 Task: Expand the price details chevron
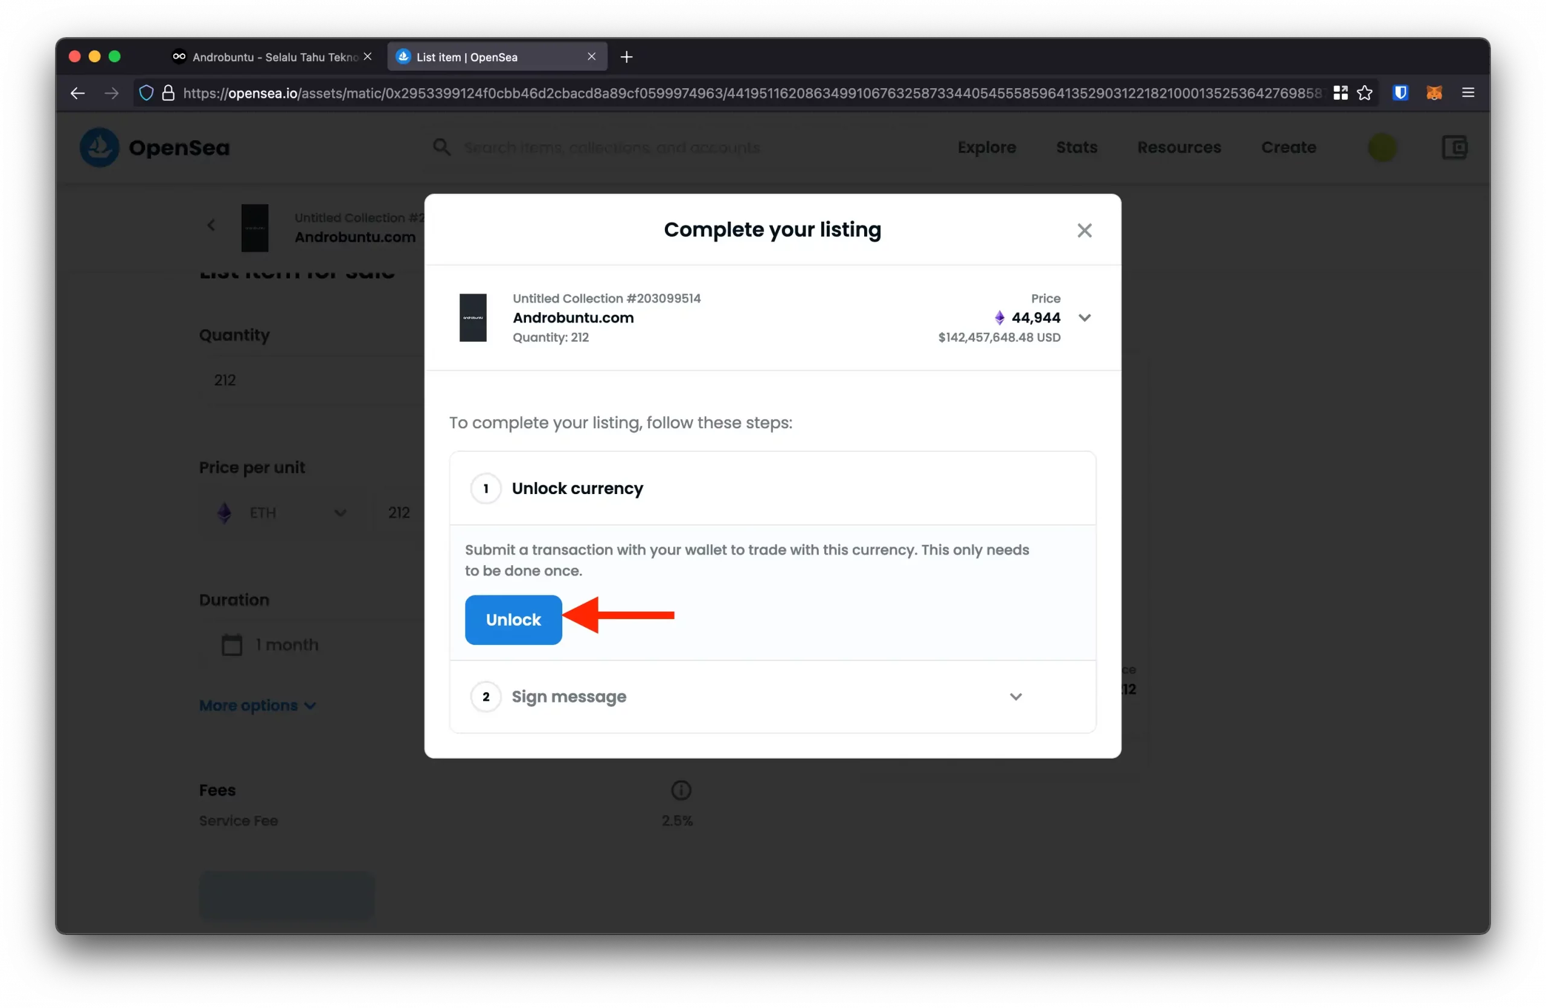tap(1084, 318)
